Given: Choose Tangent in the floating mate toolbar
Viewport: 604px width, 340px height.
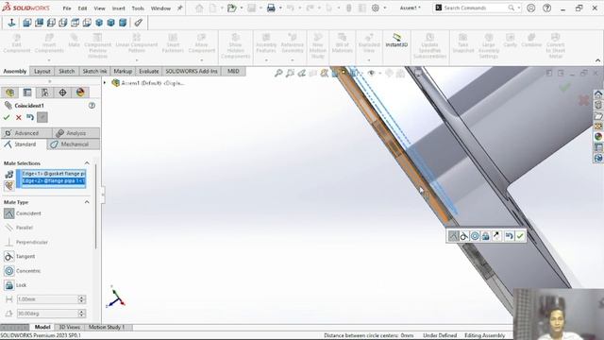Looking at the screenshot, I should tap(464, 236).
